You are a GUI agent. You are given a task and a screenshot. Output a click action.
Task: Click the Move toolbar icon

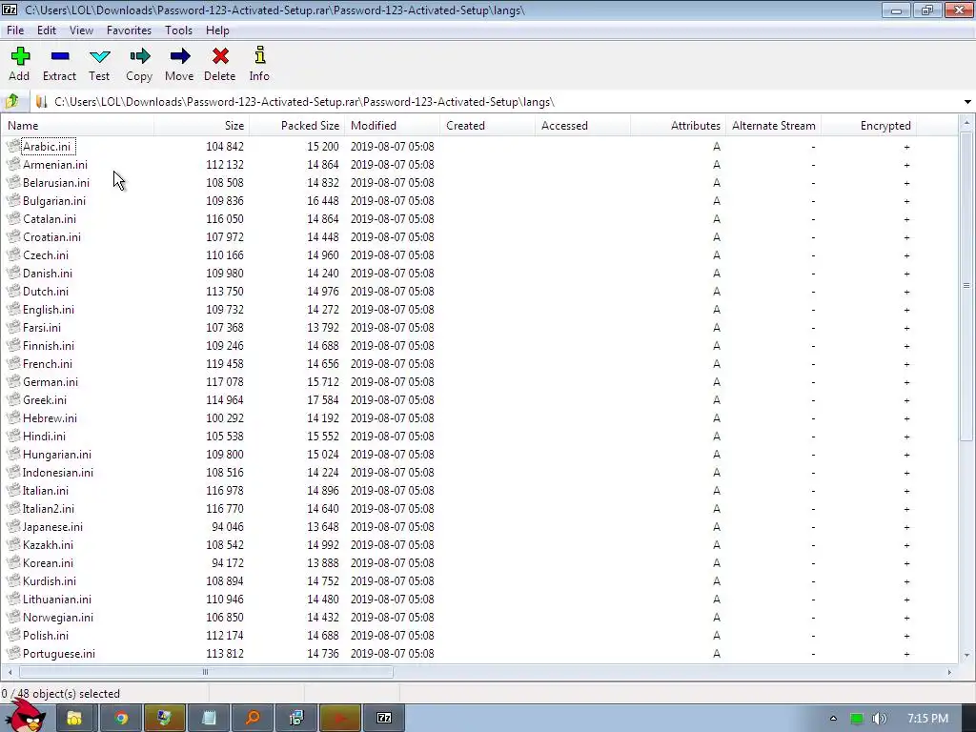point(180,56)
